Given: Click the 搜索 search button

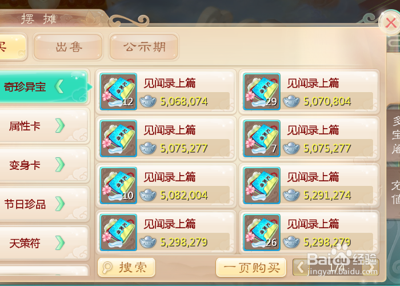Looking at the screenshot, I should coord(126,267).
